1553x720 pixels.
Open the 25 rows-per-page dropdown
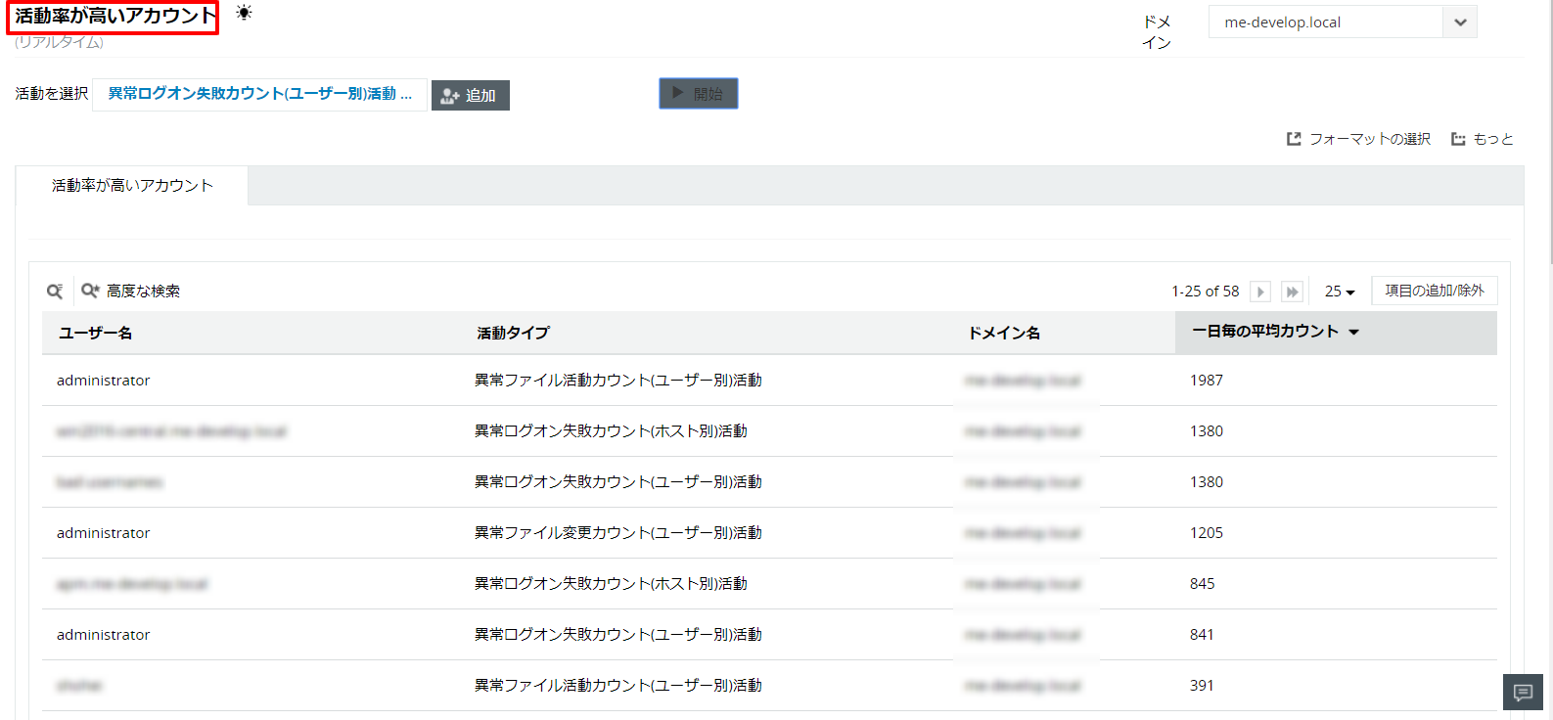pos(1339,292)
